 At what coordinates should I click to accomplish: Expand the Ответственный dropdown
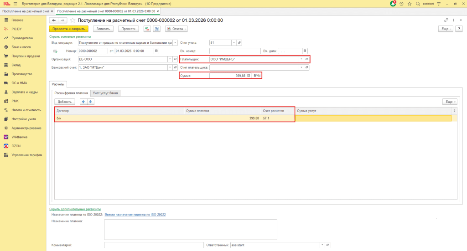click(x=322, y=245)
